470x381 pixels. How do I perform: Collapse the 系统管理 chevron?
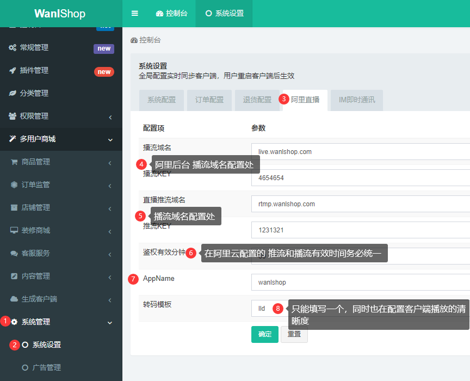(110, 323)
